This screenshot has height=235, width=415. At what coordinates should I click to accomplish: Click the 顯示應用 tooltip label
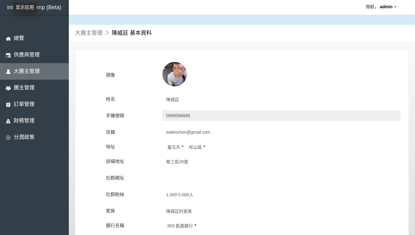25,7
